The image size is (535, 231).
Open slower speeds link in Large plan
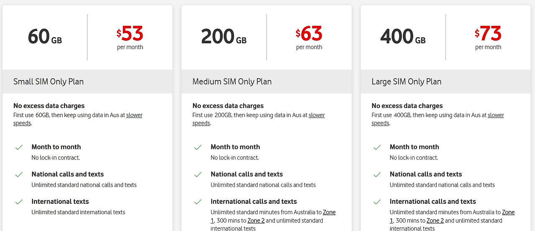(x=496, y=115)
